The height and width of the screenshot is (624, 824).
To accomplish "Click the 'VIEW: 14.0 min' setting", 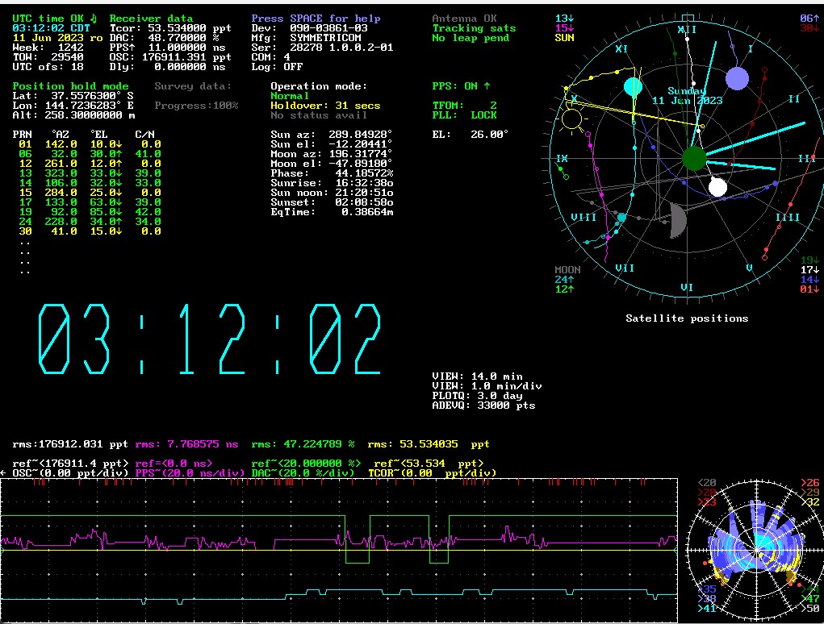I will (477, 376).
